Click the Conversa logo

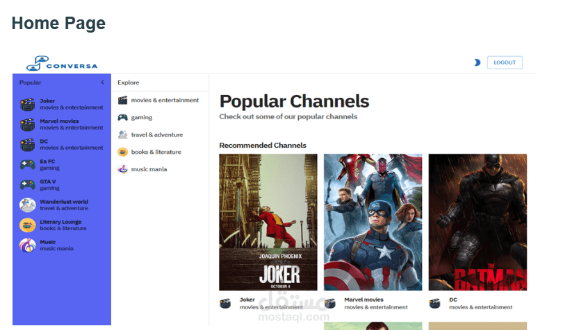[62, 63]
